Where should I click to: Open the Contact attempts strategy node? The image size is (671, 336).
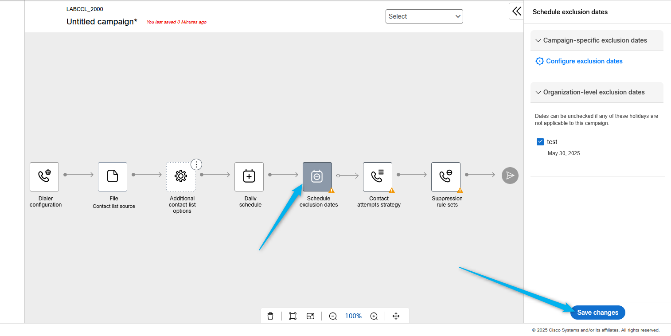pyautogui.click(x=378, y=176)
